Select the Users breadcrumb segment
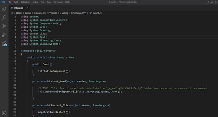 click(19, 13)
